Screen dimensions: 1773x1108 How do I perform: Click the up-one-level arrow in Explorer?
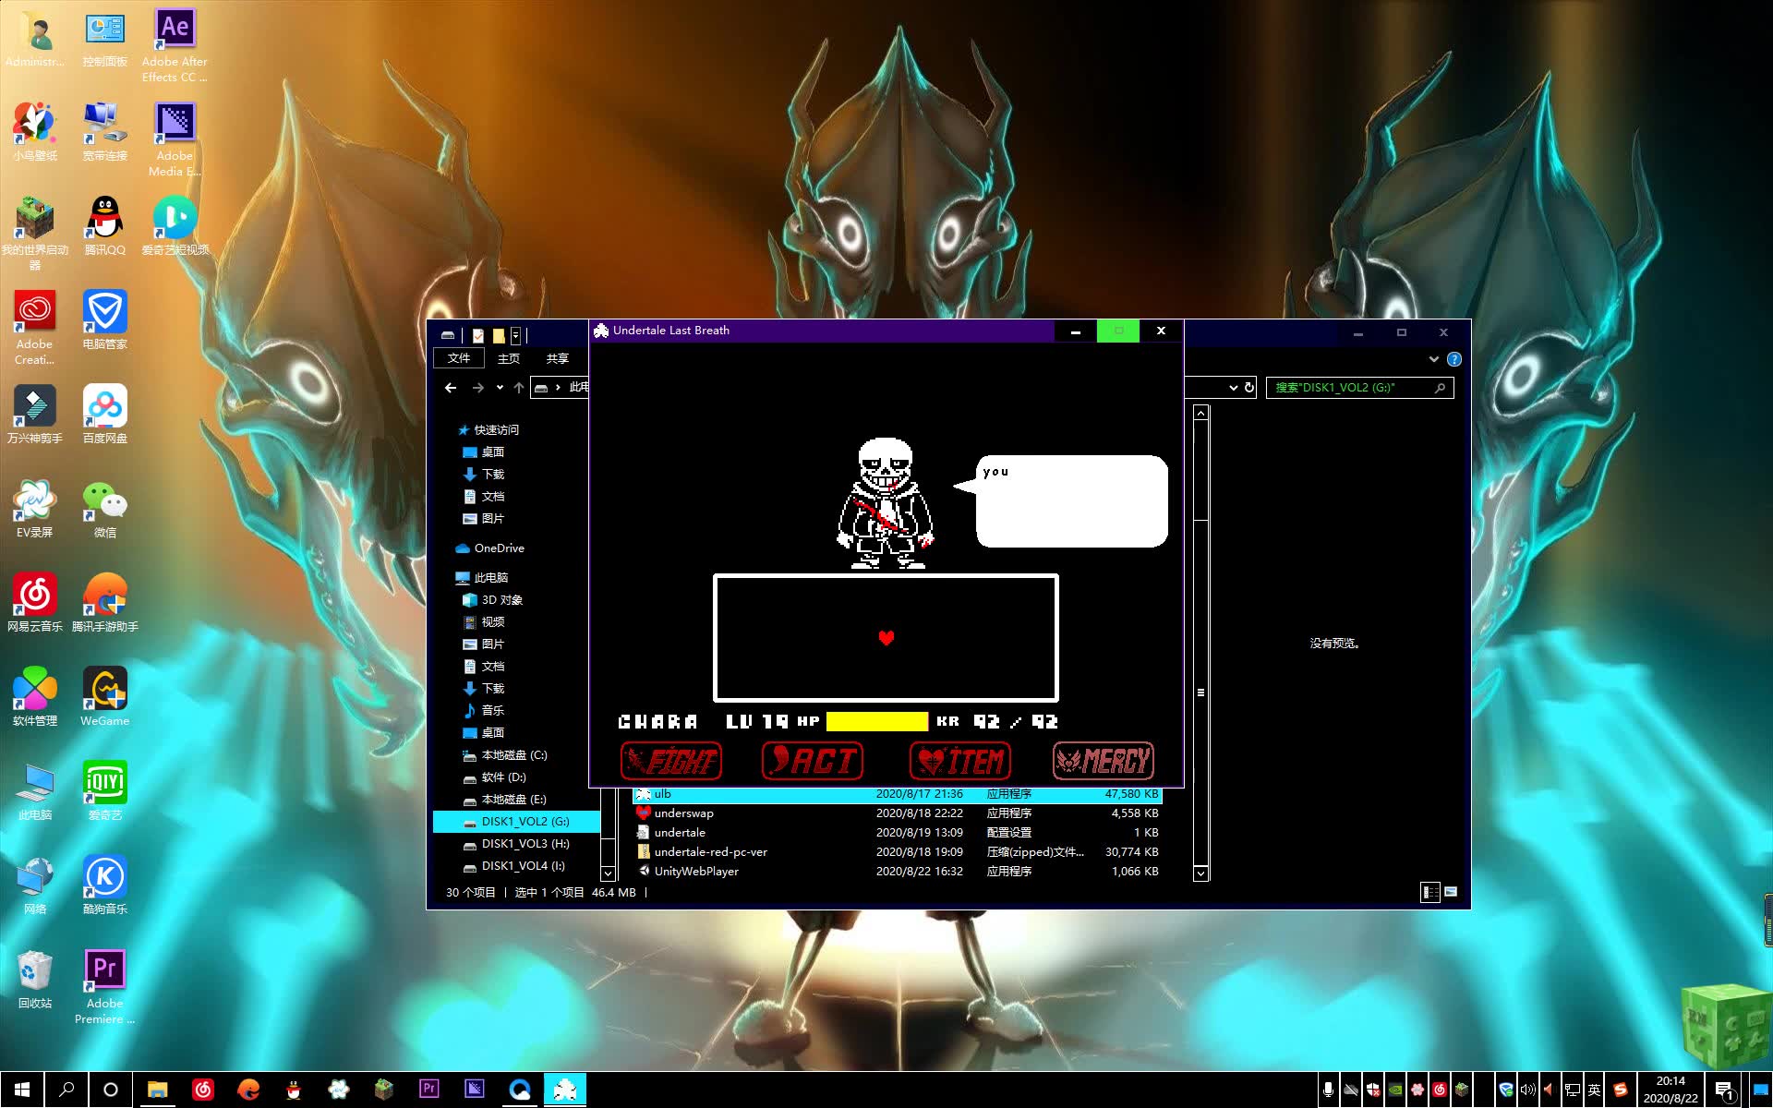point(519,388)
